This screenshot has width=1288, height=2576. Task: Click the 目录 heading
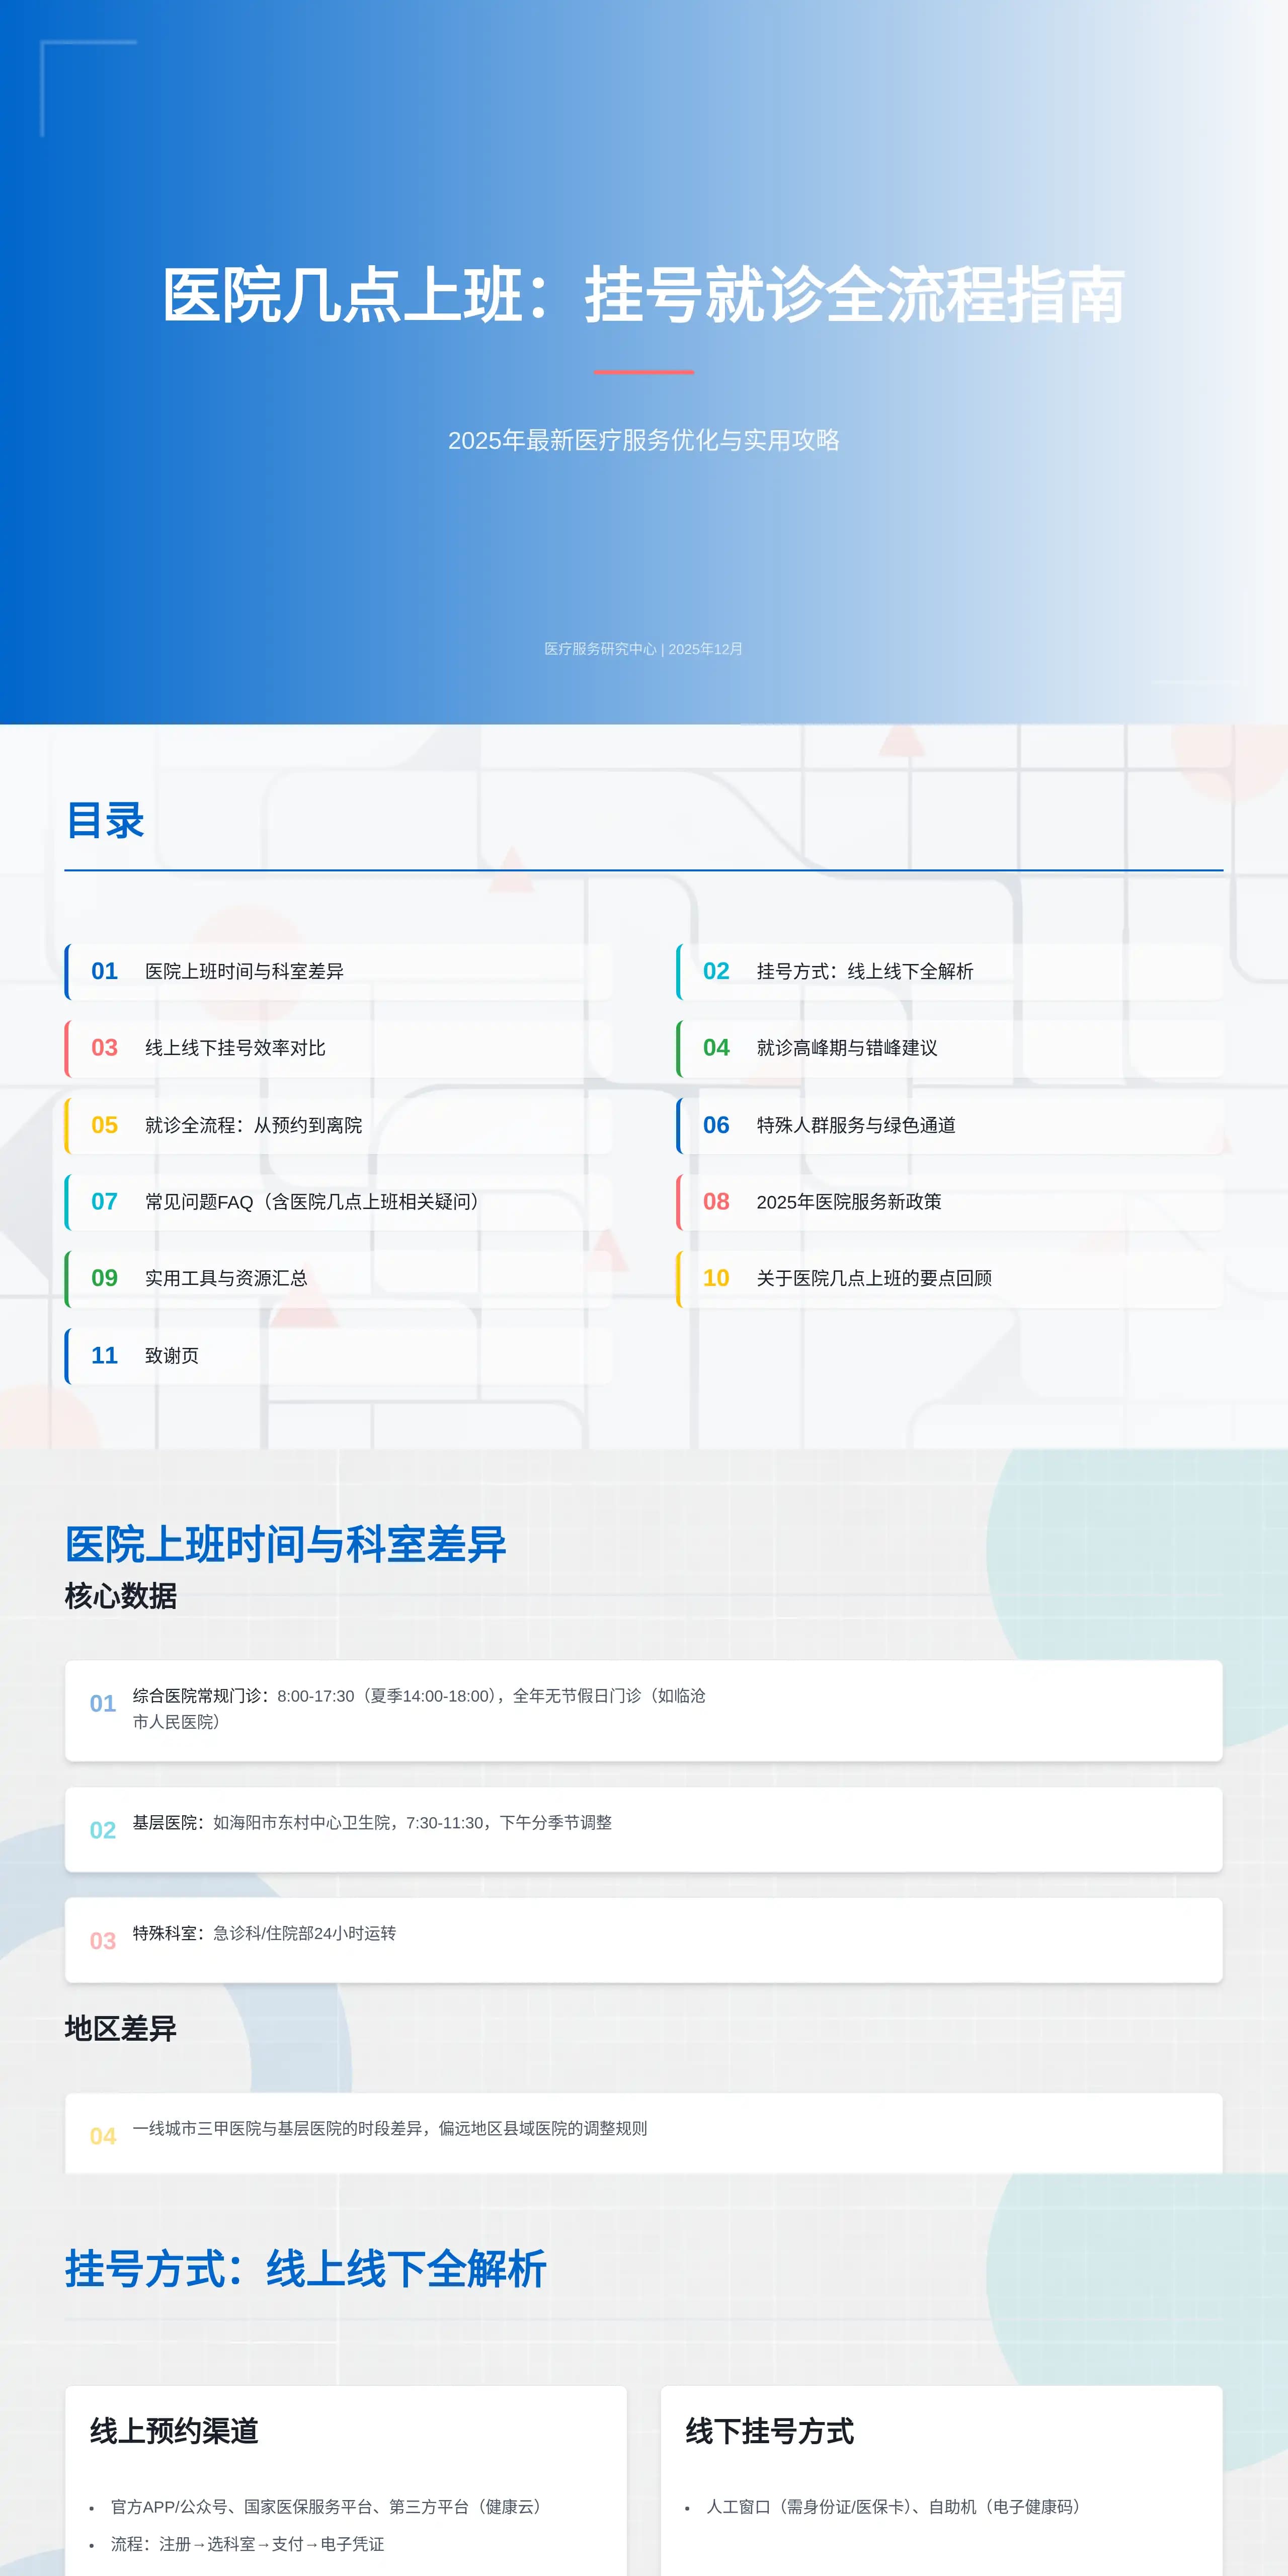(105, 822)
